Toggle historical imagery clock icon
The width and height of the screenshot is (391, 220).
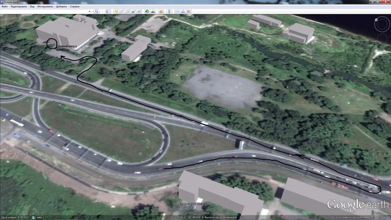(147, 11)
